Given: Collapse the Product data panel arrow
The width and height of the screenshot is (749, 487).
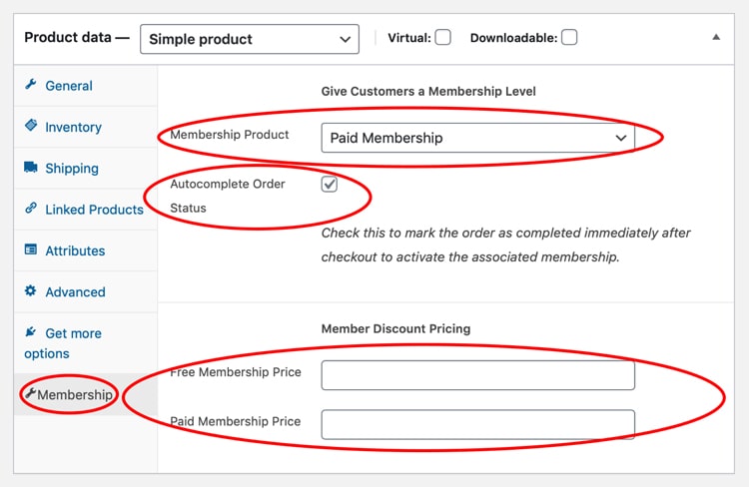Looking at the screenshot, I should point(716,37).
